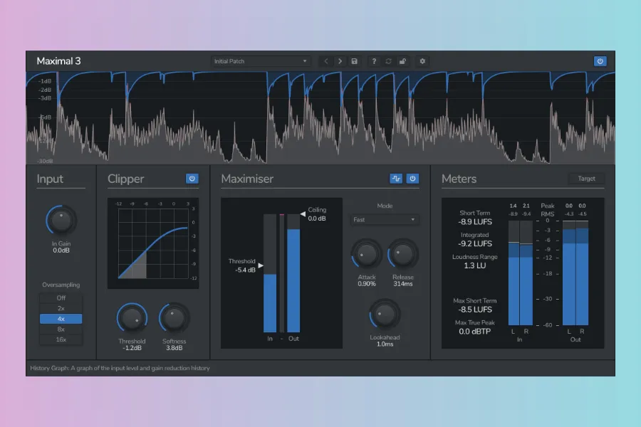The width and height of the screenshot is (641, 427).
Task: Open the Initial Patch preset dropdown
Action: pyautogui.click(x=261, y=61)
